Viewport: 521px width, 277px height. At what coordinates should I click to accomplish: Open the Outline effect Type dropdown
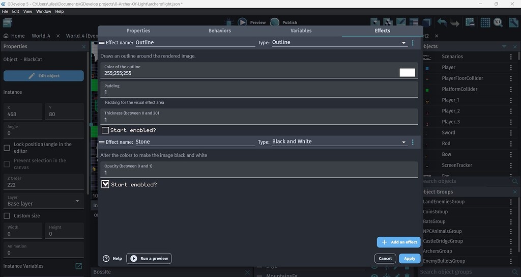coord(339,43)
